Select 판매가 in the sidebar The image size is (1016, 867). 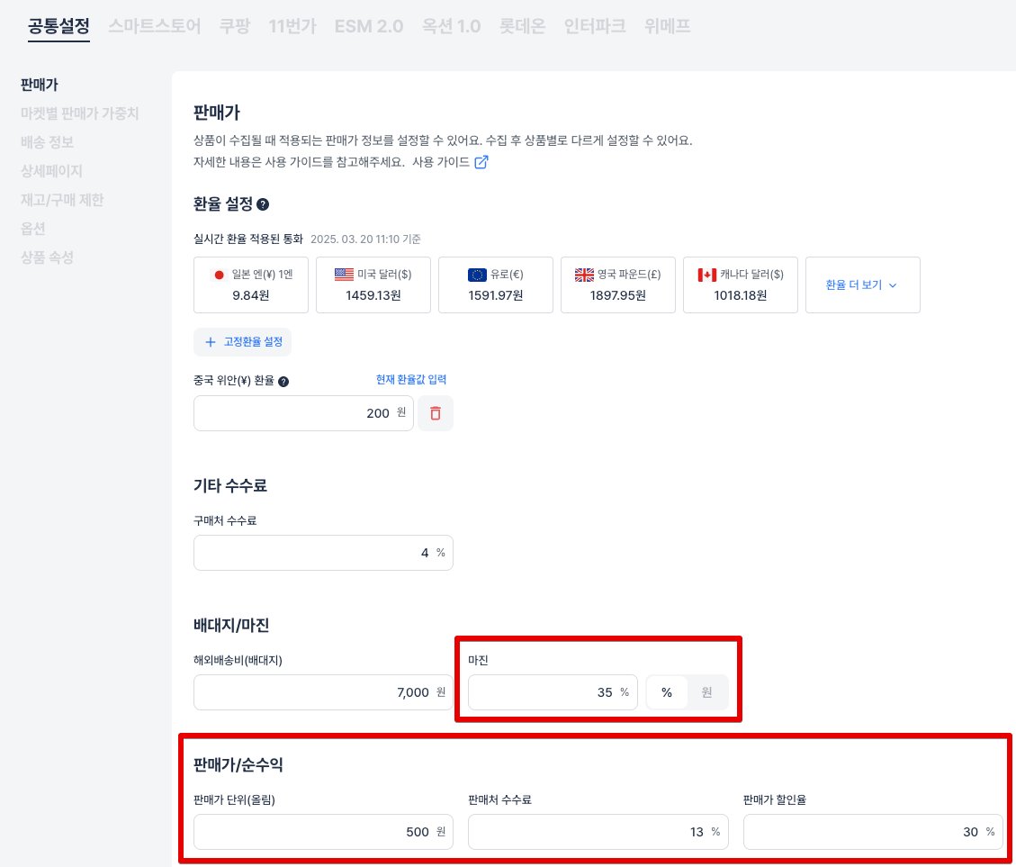point(40,85)
